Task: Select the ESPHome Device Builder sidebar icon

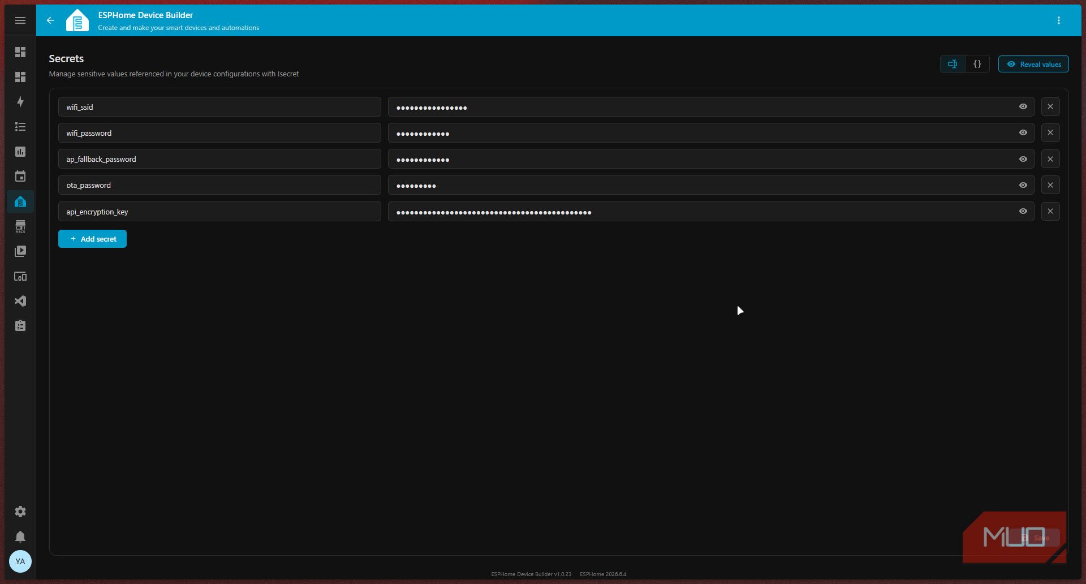Action: click(20, 201)
